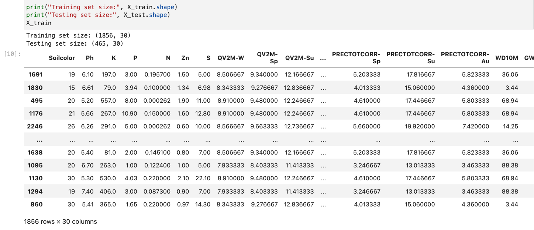Viewport: 534px width, 230px height.
Task: Click the K value 557.0 in row 495
Action: 108,100
